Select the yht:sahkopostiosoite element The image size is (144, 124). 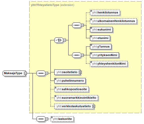pyautogui.click(x=72, y=89)
